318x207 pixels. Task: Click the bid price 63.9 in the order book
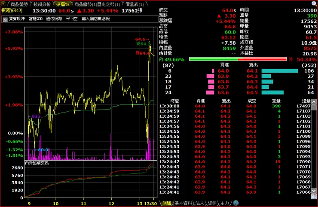[223, 76]
